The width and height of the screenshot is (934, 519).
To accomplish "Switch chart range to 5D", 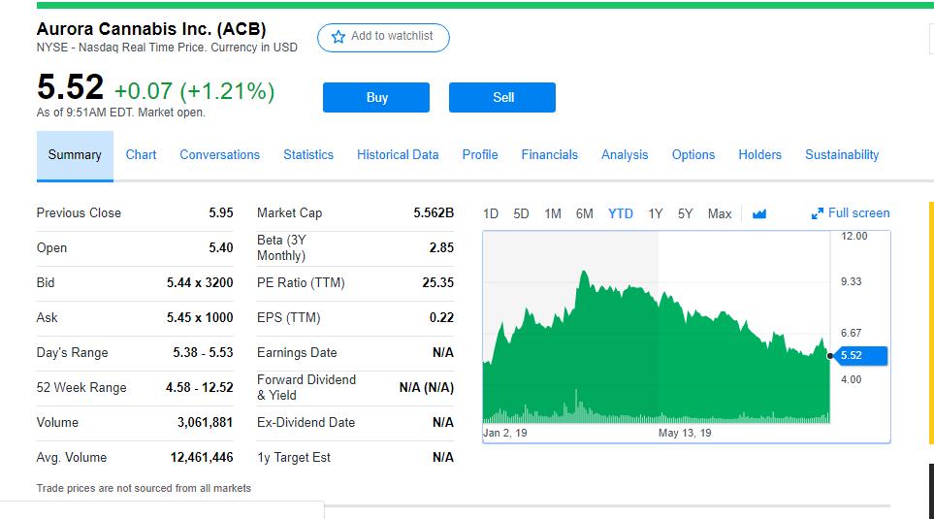I will pos(521,214).
